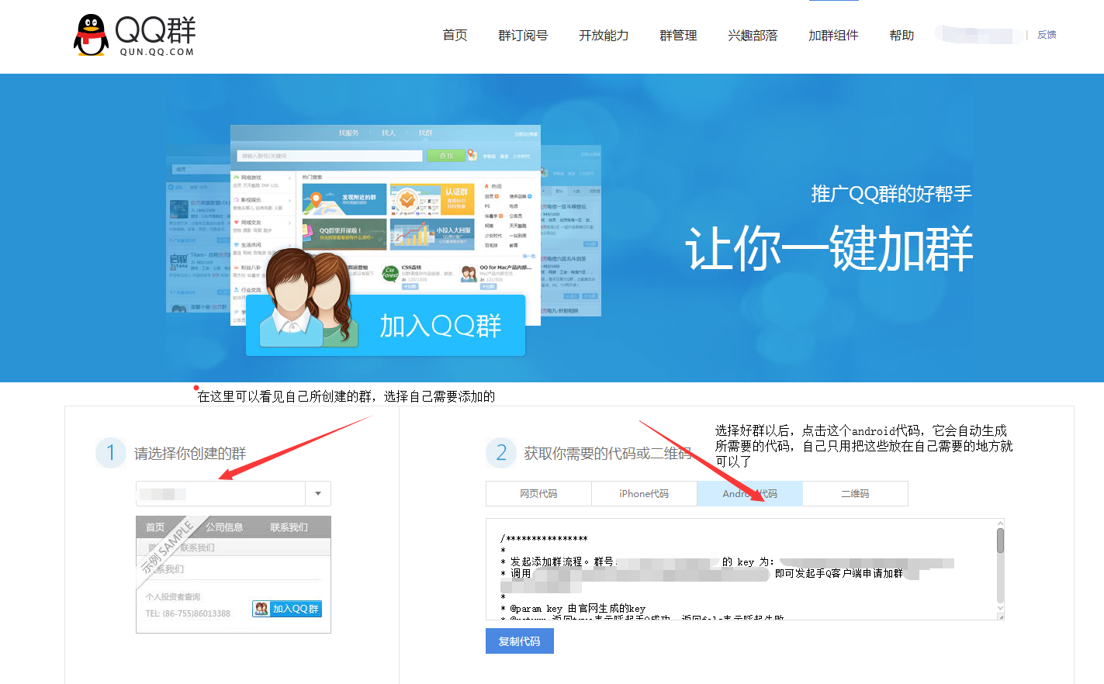Switch to the Android代码 tab
This screenshot has height=684, width=1104.
pyautogui.click(x=749, y=494)
